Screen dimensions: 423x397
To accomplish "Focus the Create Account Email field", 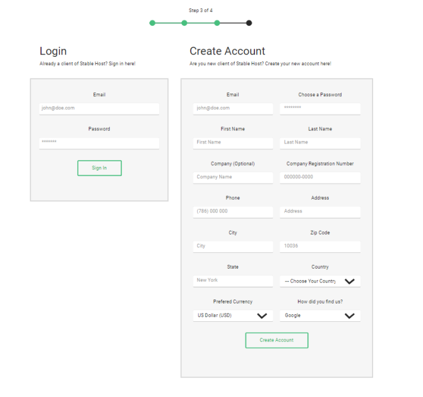I will [x=232, y=108].
